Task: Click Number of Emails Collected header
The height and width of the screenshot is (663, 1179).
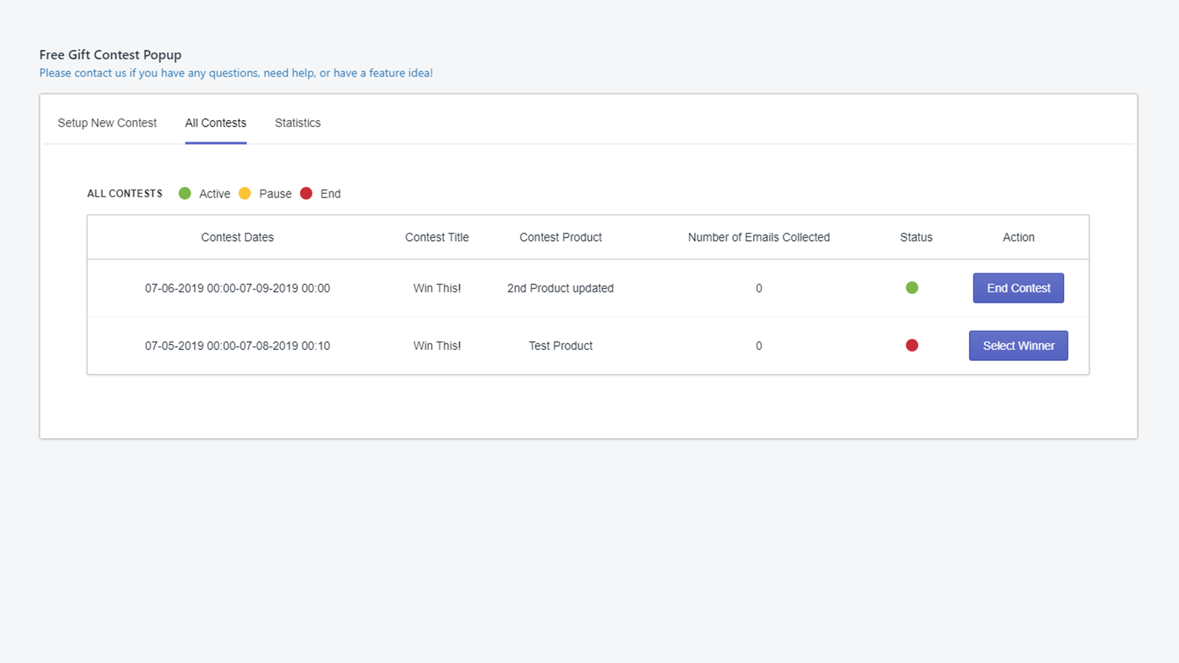Action: [758, 237]
